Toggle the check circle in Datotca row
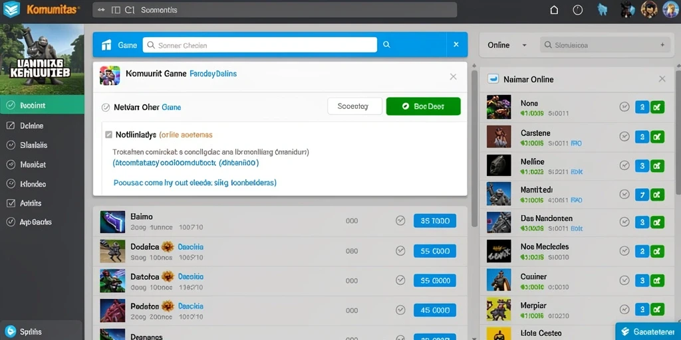The height and width of the screenshot is (340, 681). click(x=400, y=281)
